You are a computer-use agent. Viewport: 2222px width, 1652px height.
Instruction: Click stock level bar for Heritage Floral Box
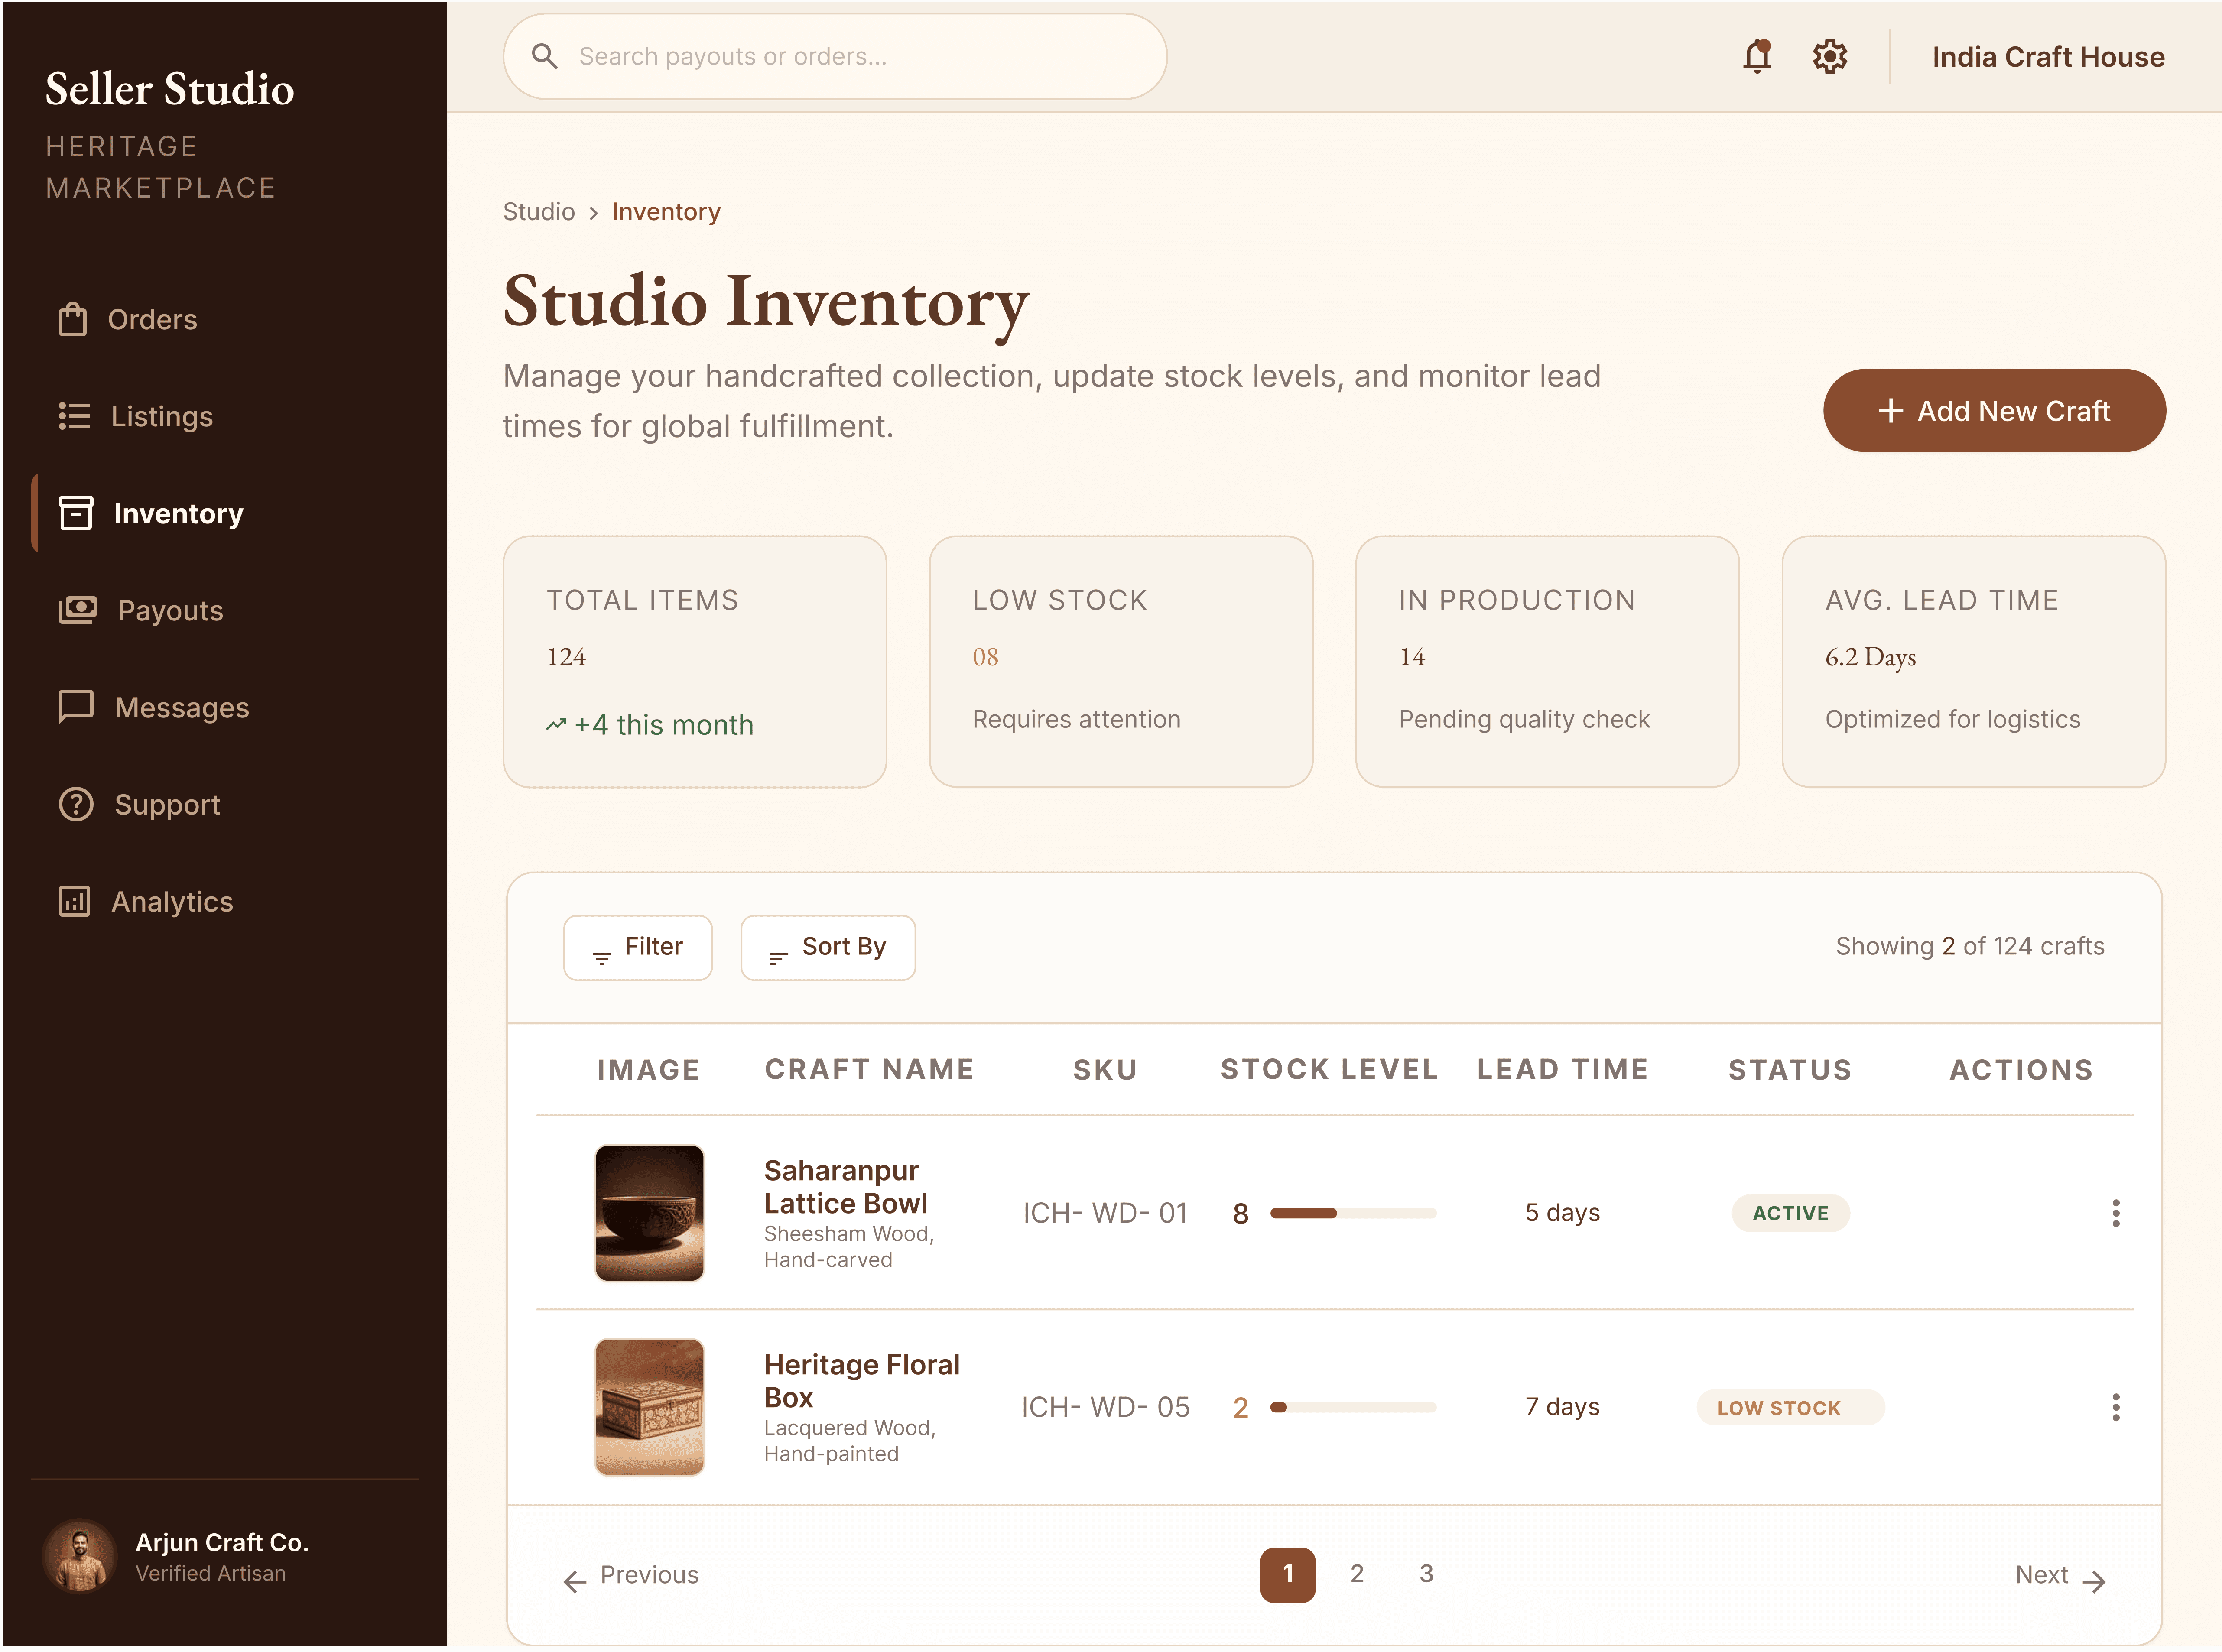tap(1353, 1407)
